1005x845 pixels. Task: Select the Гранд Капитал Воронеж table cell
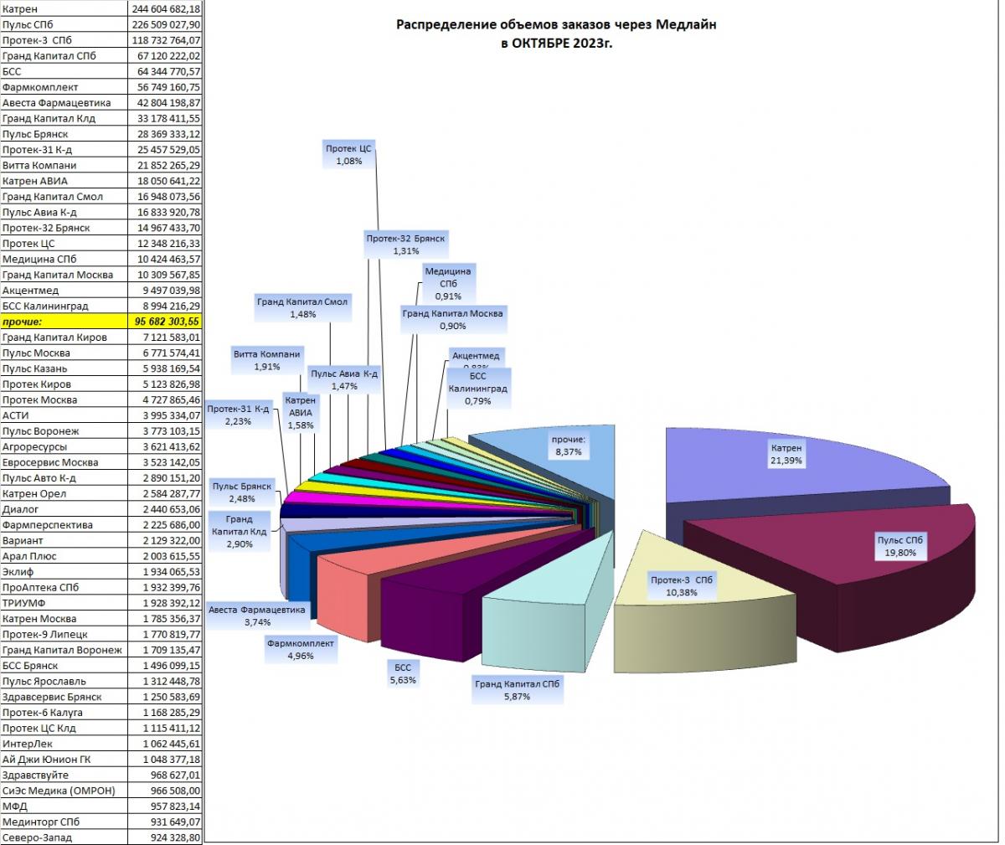tap(64, 650)
